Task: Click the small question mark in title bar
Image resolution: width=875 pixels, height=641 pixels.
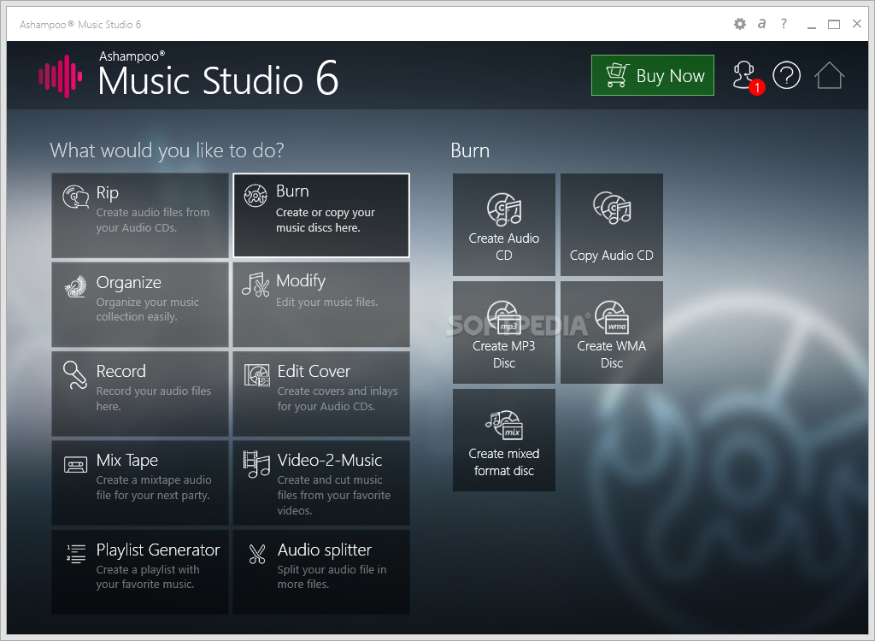Action: click(784, 23)
